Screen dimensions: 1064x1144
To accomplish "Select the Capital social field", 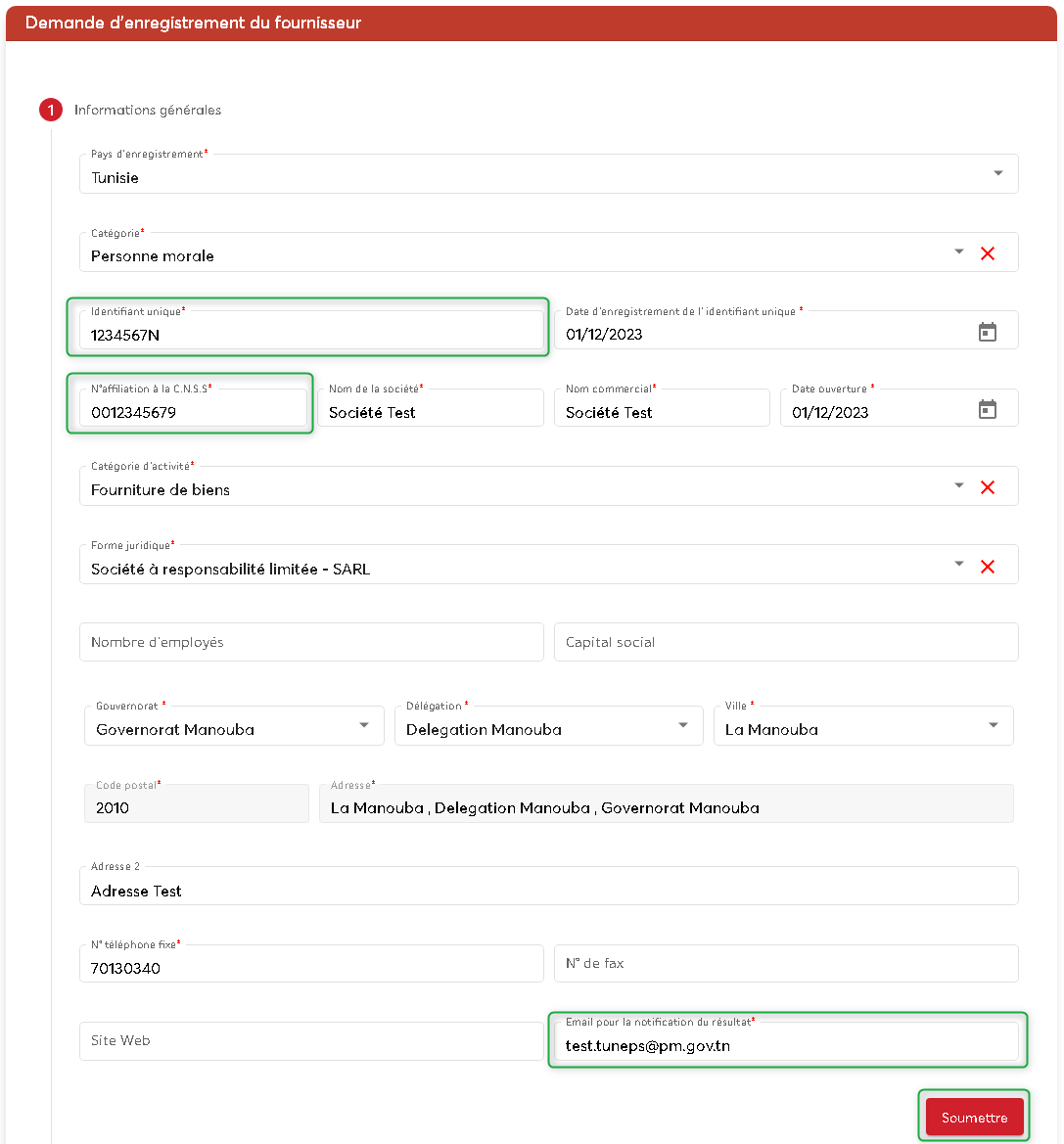I will pos(786,642).
